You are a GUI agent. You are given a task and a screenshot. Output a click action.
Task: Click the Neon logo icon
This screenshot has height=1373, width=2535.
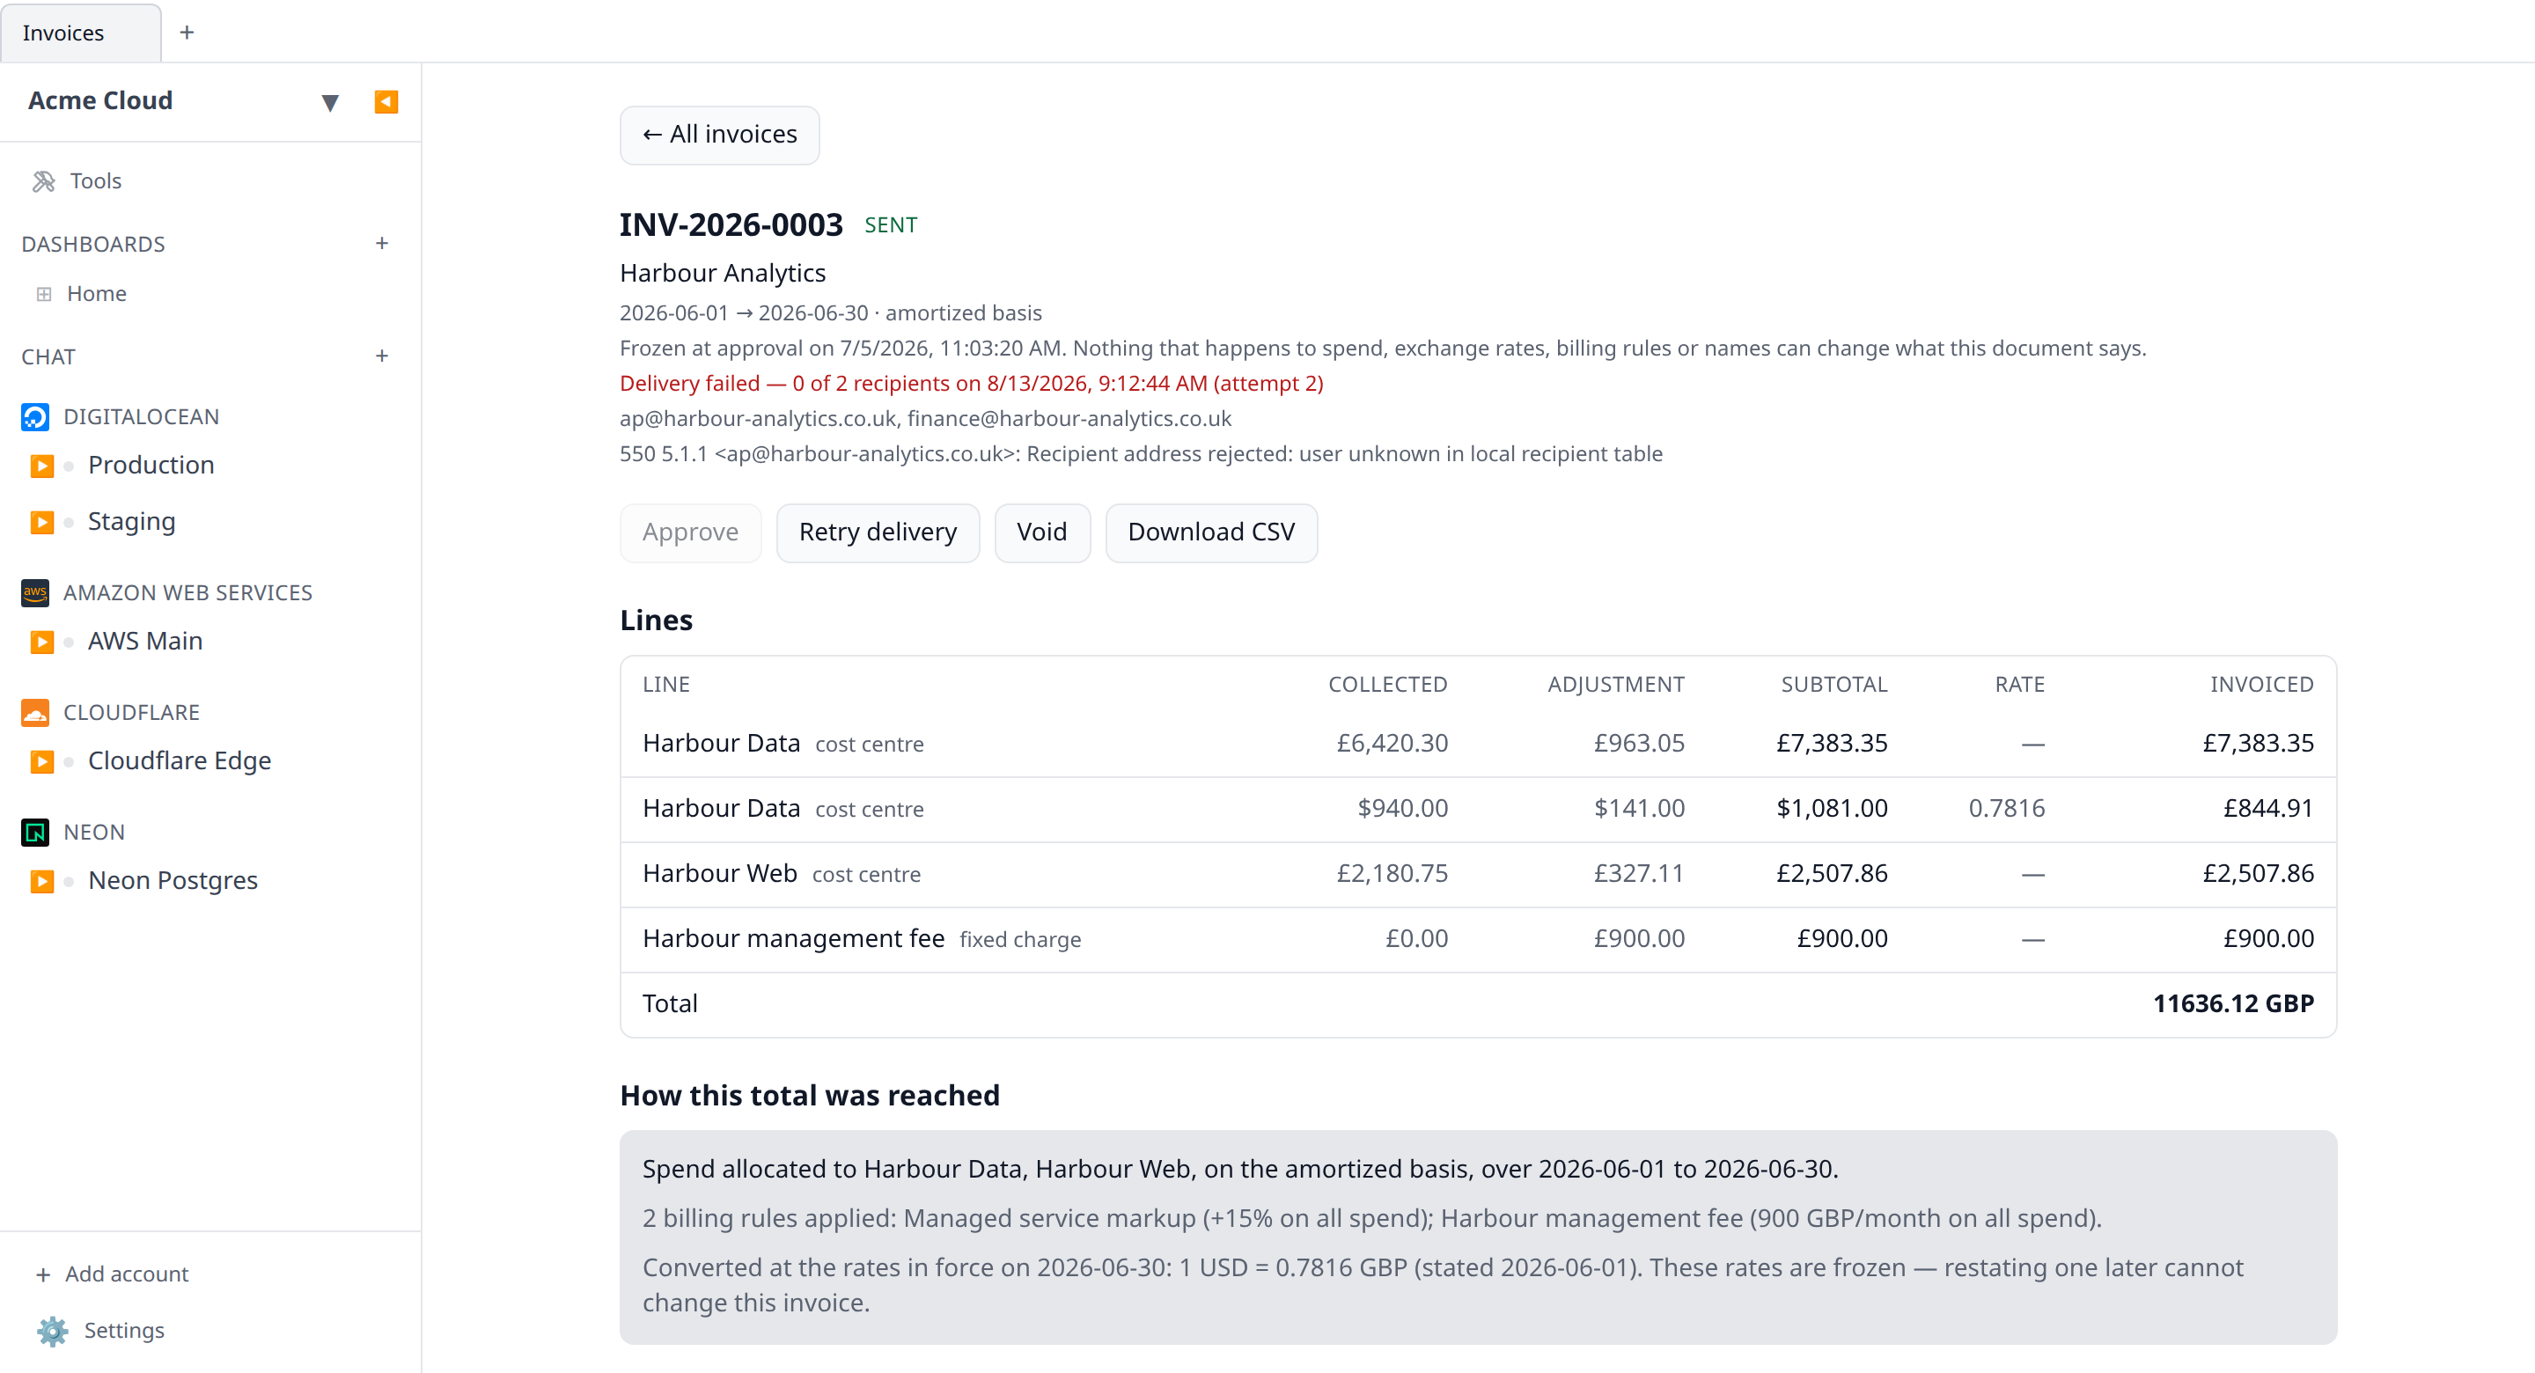point(35,833)
